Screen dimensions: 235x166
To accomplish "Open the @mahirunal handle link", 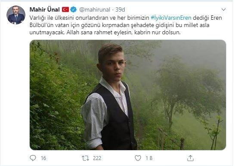I will click(95, 9).
